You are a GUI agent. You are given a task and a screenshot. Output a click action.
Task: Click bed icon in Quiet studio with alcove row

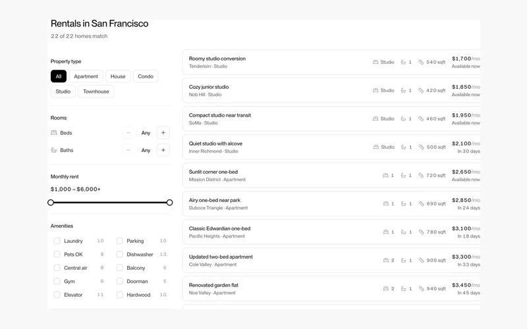[376, 147]
